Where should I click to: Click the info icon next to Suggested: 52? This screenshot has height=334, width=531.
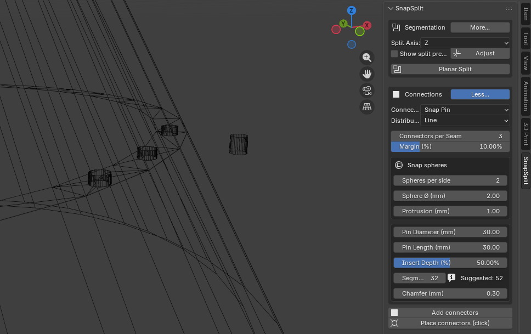click(451, 278)
